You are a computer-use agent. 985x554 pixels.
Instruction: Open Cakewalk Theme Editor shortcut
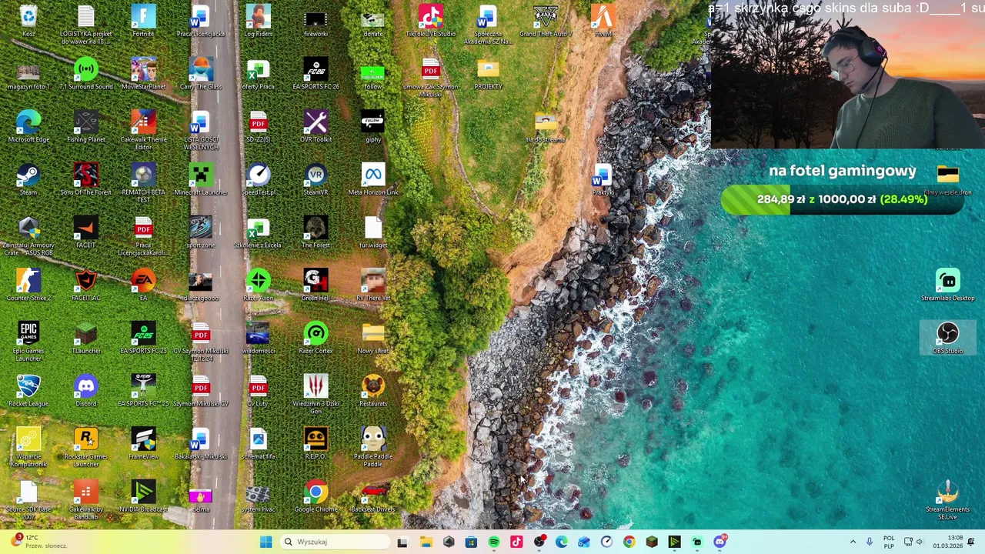pos(143,131)
